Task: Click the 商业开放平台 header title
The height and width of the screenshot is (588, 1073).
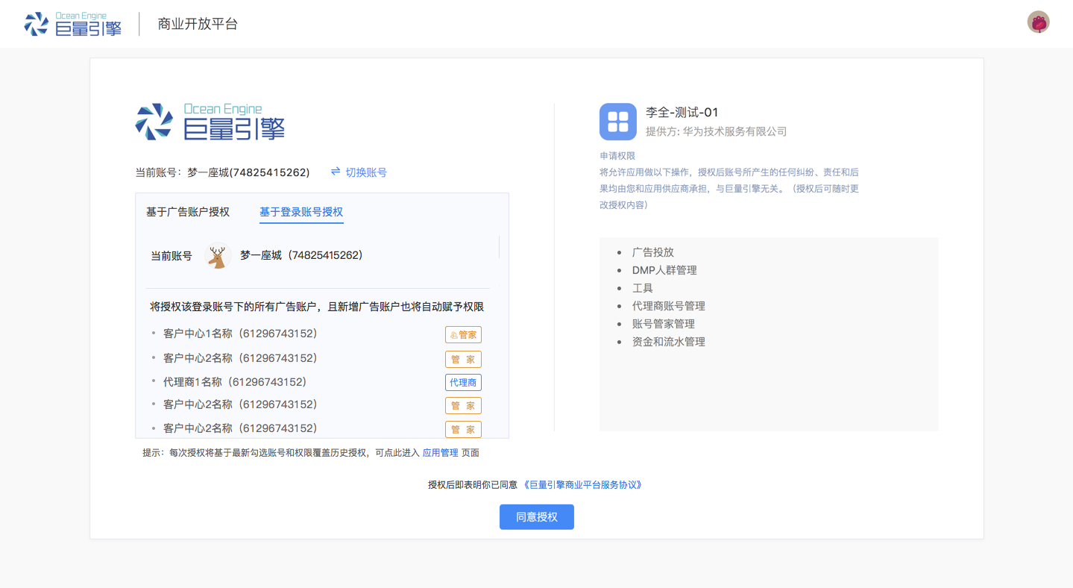Action: click(x=198, y=24)
